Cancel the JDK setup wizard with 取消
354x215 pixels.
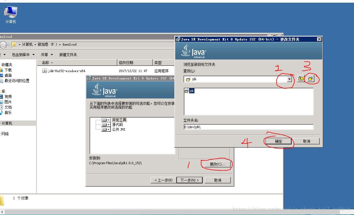coord(217,180)
